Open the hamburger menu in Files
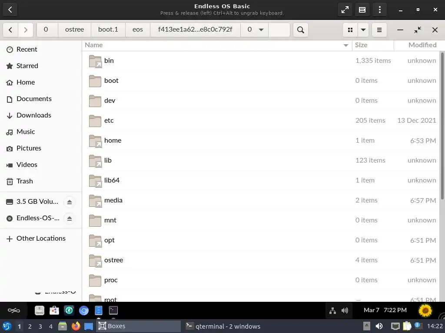The image size is (445, 333). 379,30
